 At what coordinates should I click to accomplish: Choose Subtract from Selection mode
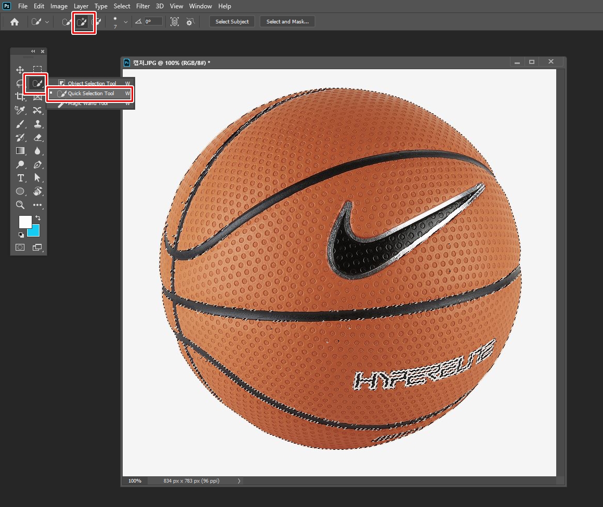(x=96, y=22)
